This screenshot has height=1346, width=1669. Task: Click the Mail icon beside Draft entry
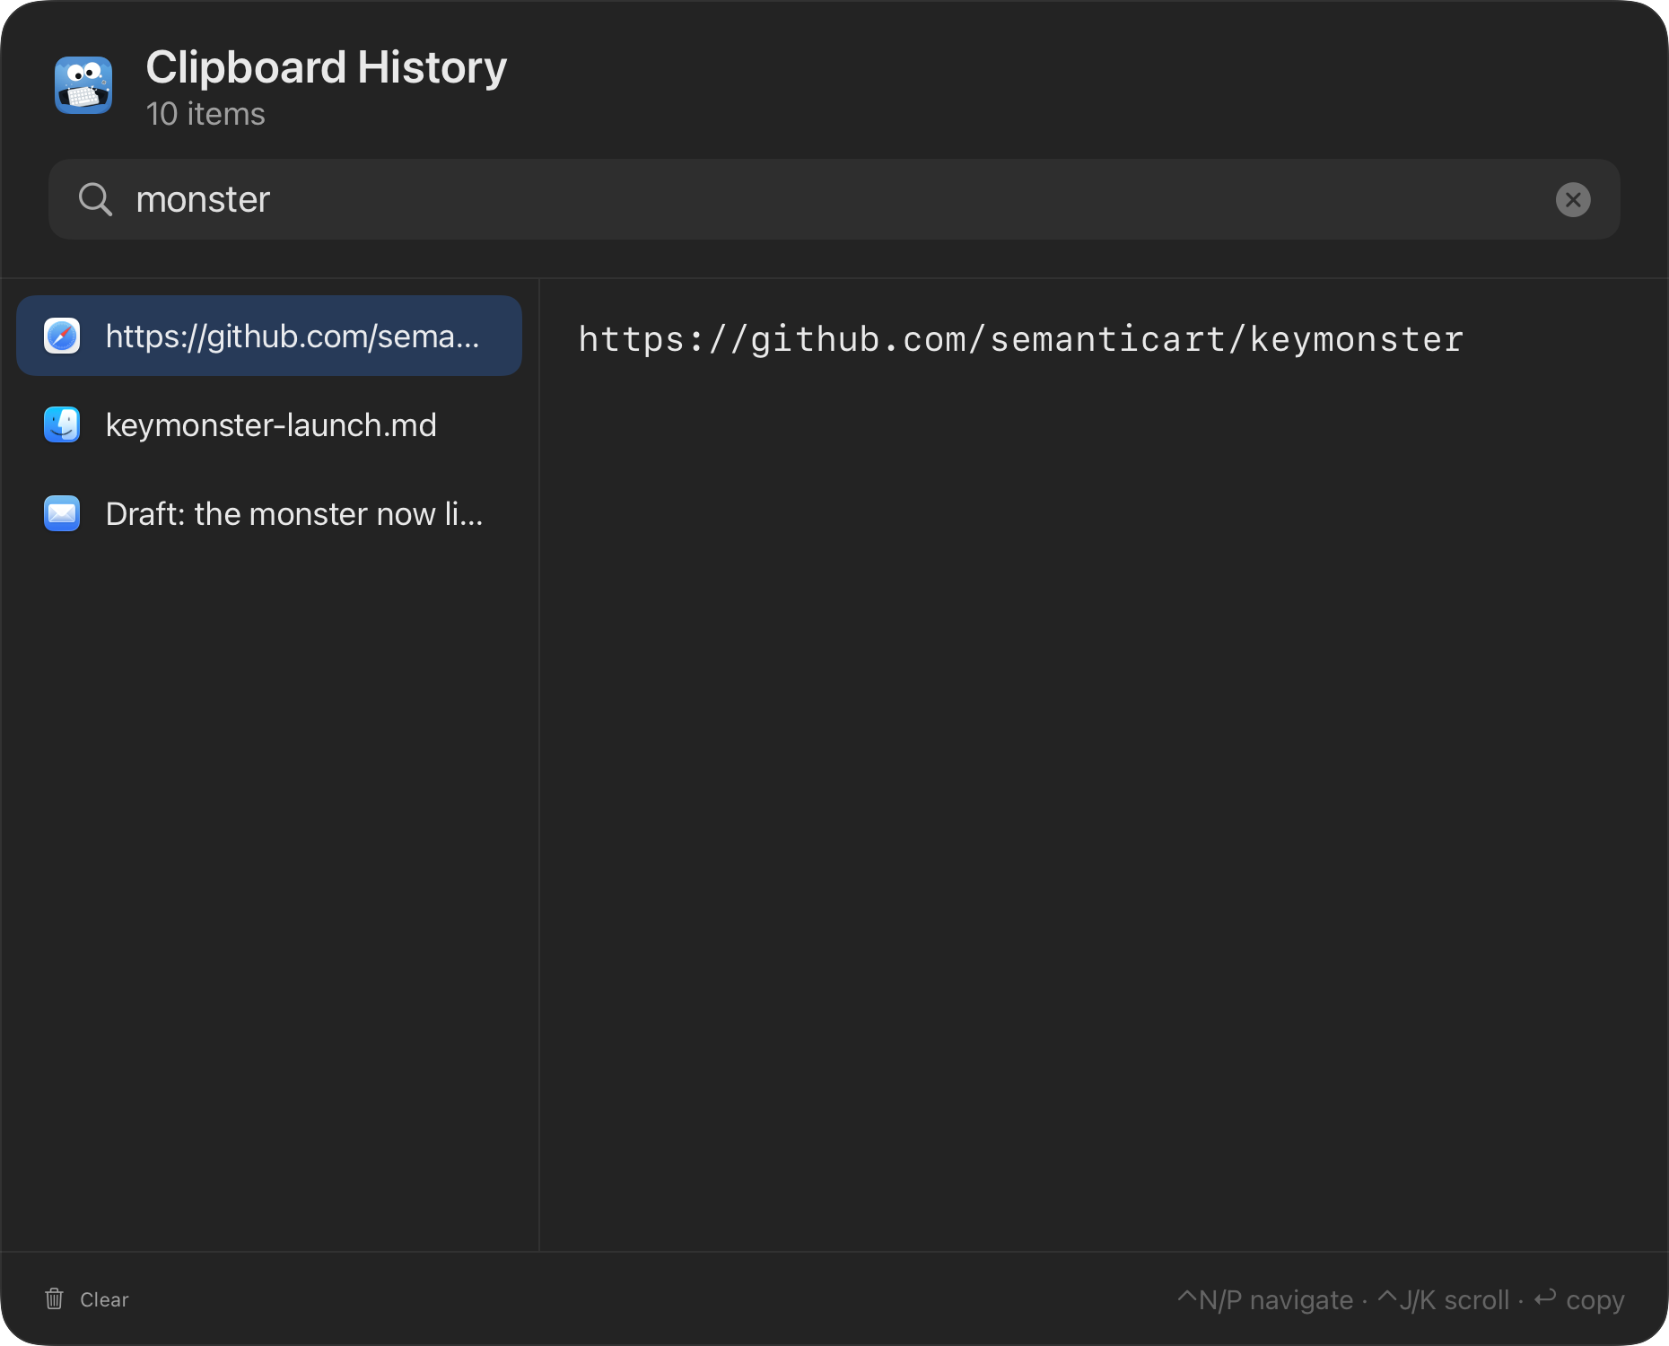[62, 513]
